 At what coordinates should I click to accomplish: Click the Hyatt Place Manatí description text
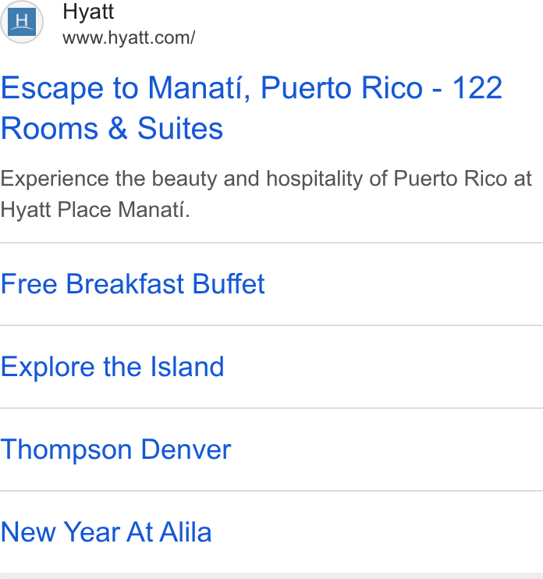[95, 210]
